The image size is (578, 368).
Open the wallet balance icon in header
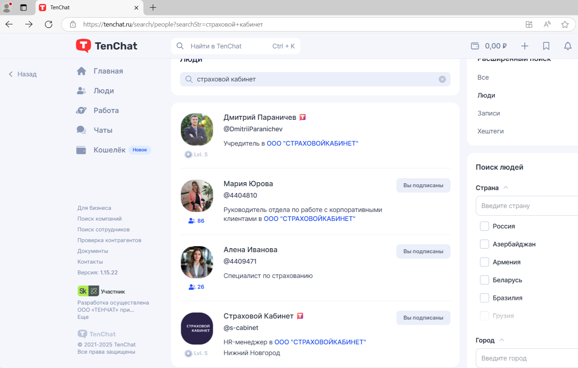pyautogui.click(x=475, y=46)
